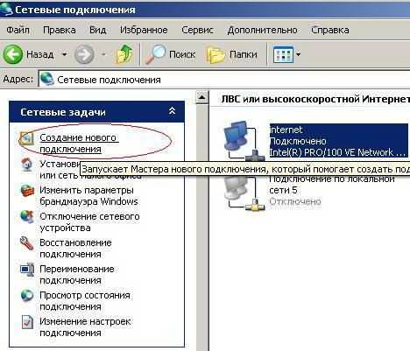This screenshot has height=351, width=410.
Task: Toggle the Folders pane icon
Action: pos(216,54)
